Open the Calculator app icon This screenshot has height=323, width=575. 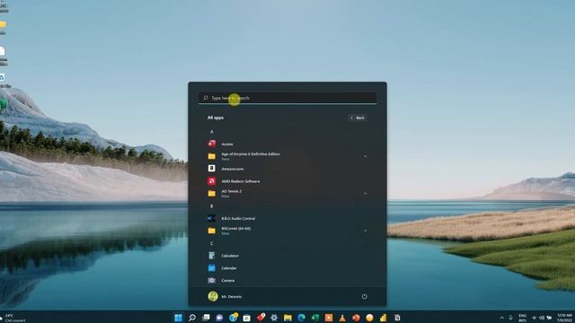coord(212,256)
